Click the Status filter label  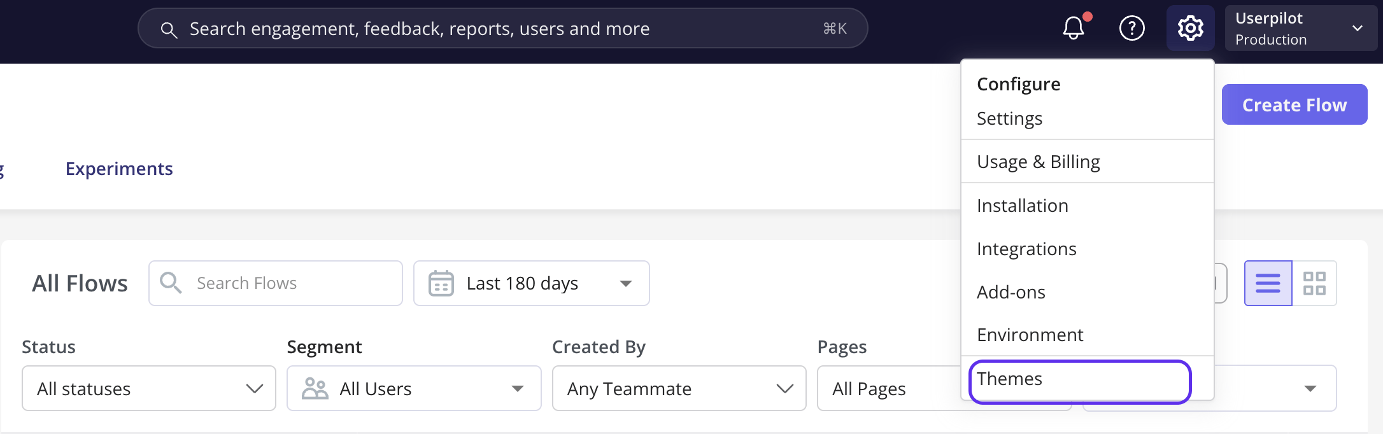(x=49, y=347)
